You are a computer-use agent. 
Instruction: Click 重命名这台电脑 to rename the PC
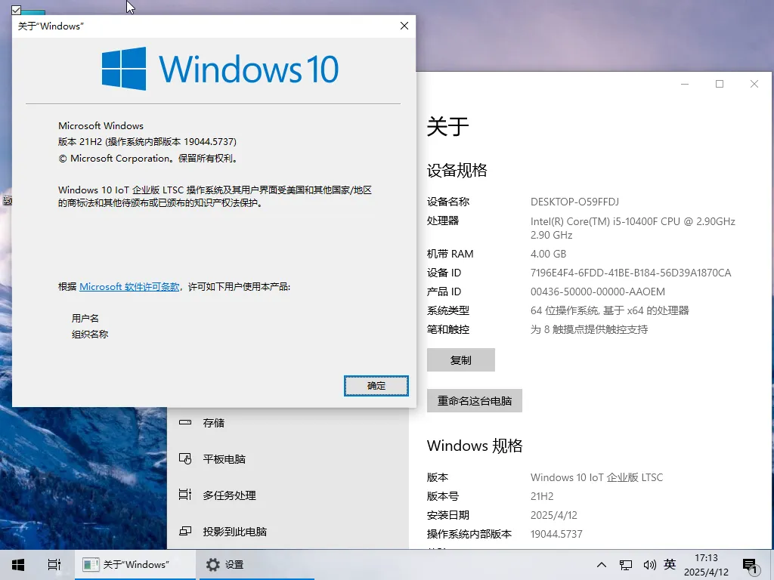(x=475, y=400)
